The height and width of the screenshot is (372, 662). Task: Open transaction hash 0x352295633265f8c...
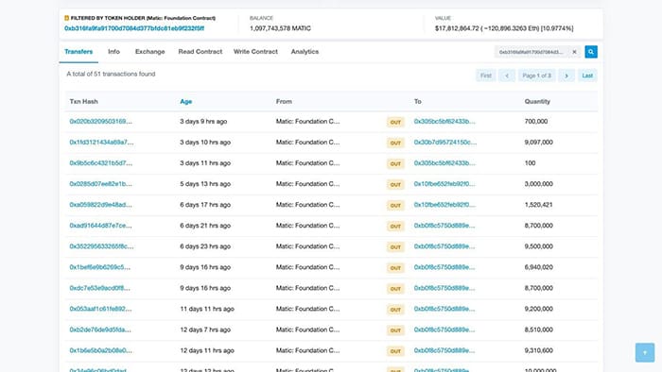pos(101,246)
